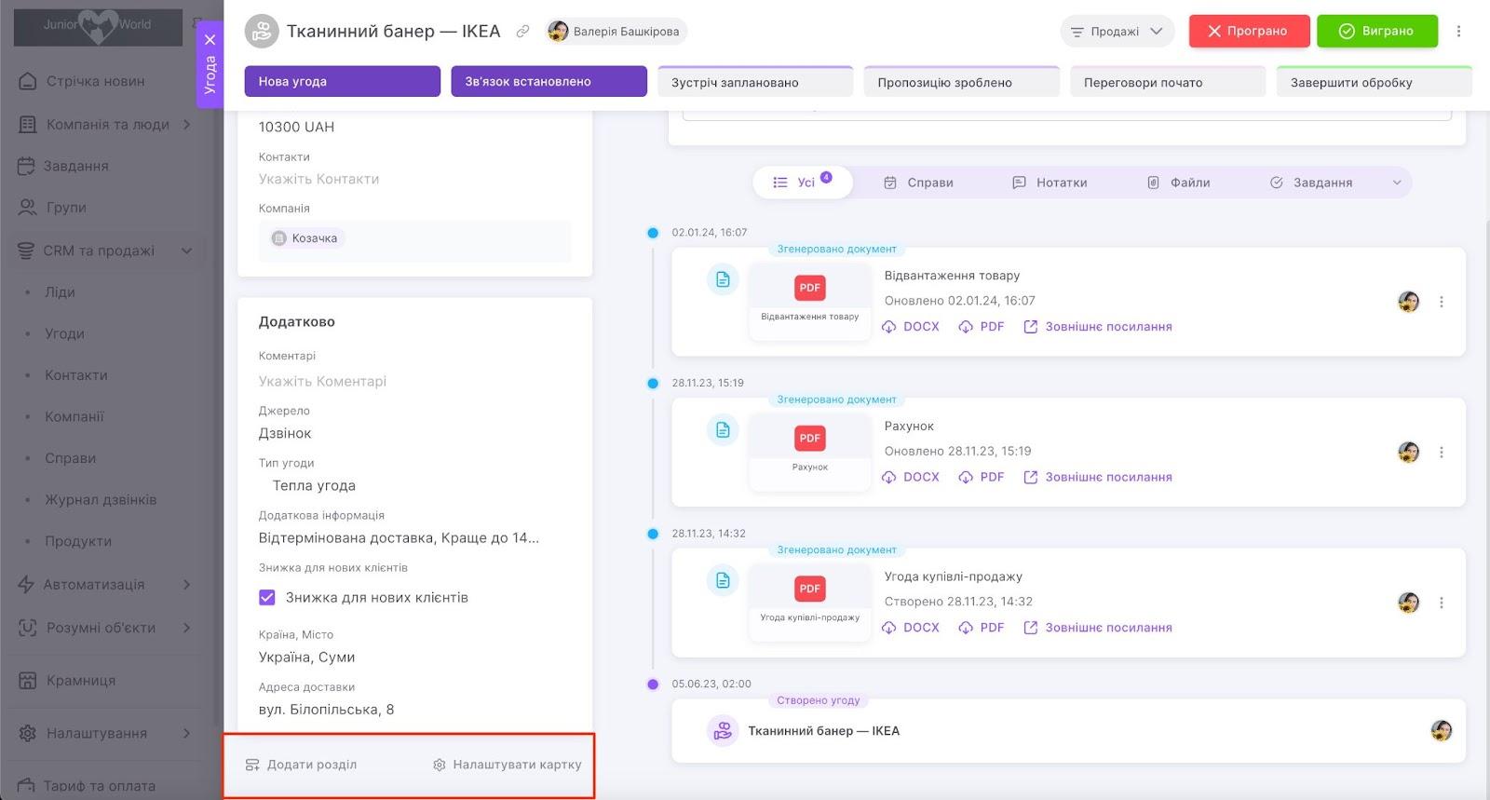Click document icon on Рахунок entry
This screenshot has height=800, width=1490.
coord(723,429)
